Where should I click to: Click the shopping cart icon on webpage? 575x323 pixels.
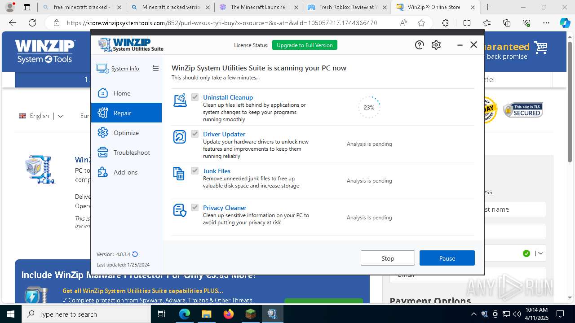[x=541, y=48]
